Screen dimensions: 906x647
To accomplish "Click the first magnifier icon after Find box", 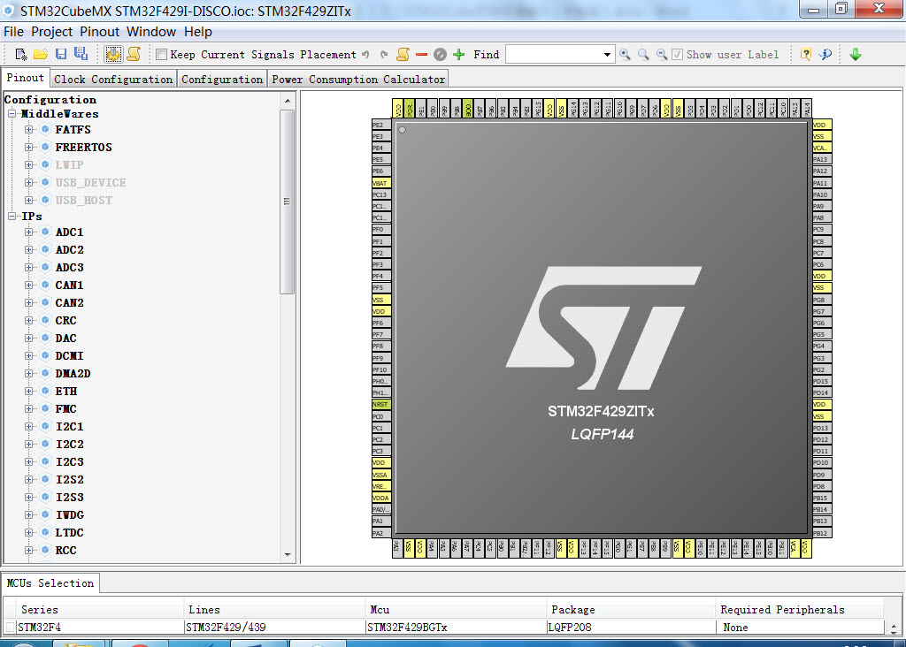I will [x=625, y=54].
